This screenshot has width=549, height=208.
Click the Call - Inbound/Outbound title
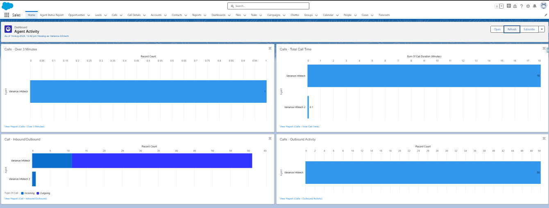(x=23, y=139)
